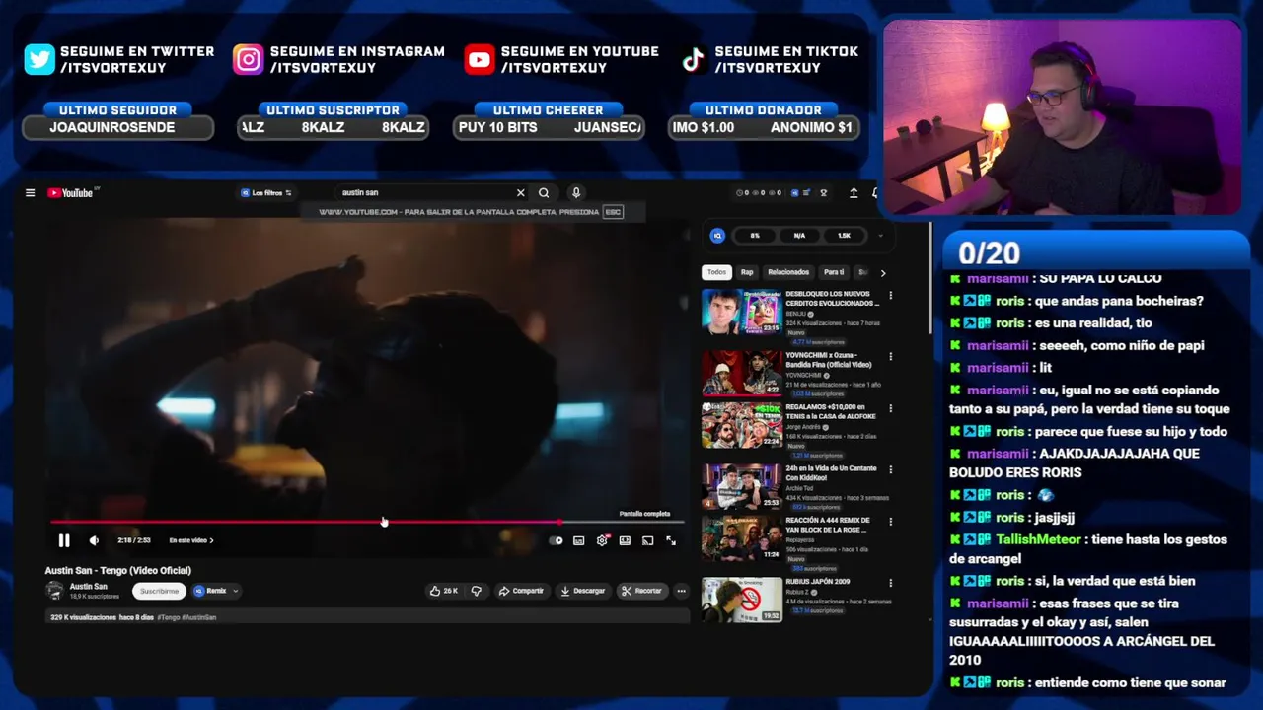Expand the Remix dropdown arrow
1263x710 pixels.
click(235, 591)
